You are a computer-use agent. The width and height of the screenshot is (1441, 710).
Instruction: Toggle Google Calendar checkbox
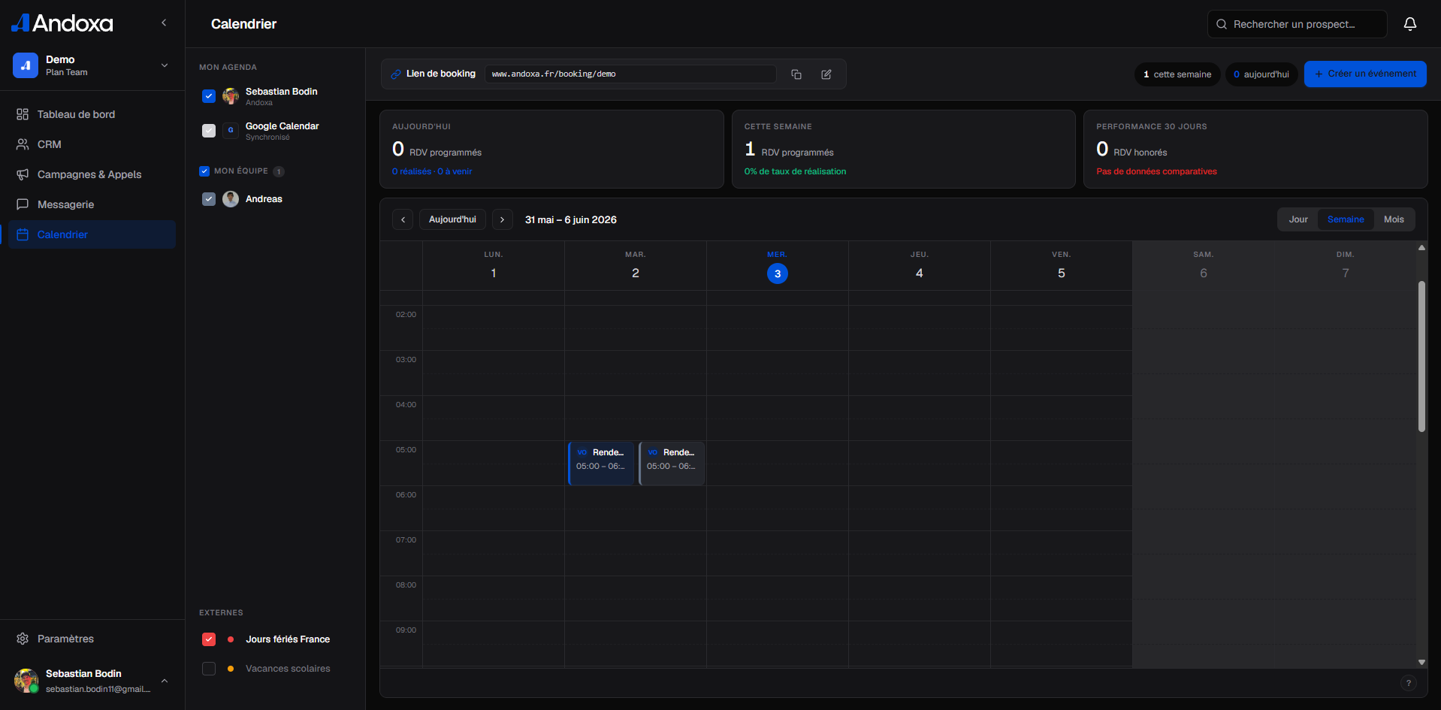[209, 131]
